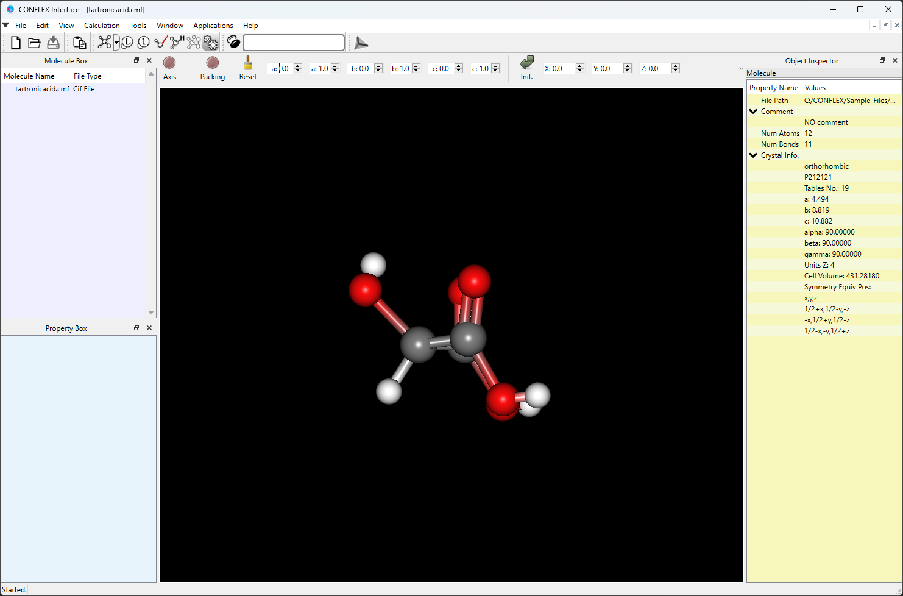
Task: Open the Applications menu
Action: [213, 26]
